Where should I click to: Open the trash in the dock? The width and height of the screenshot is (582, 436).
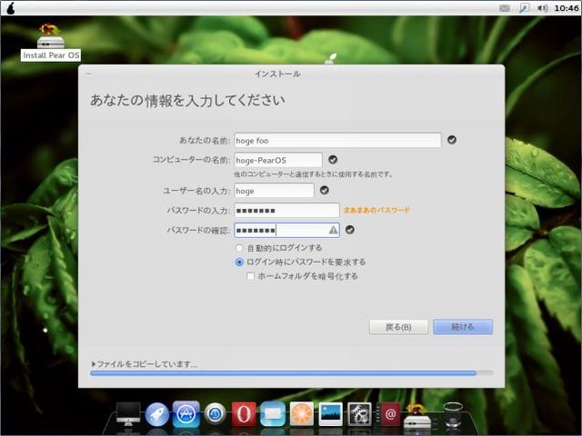453,414
